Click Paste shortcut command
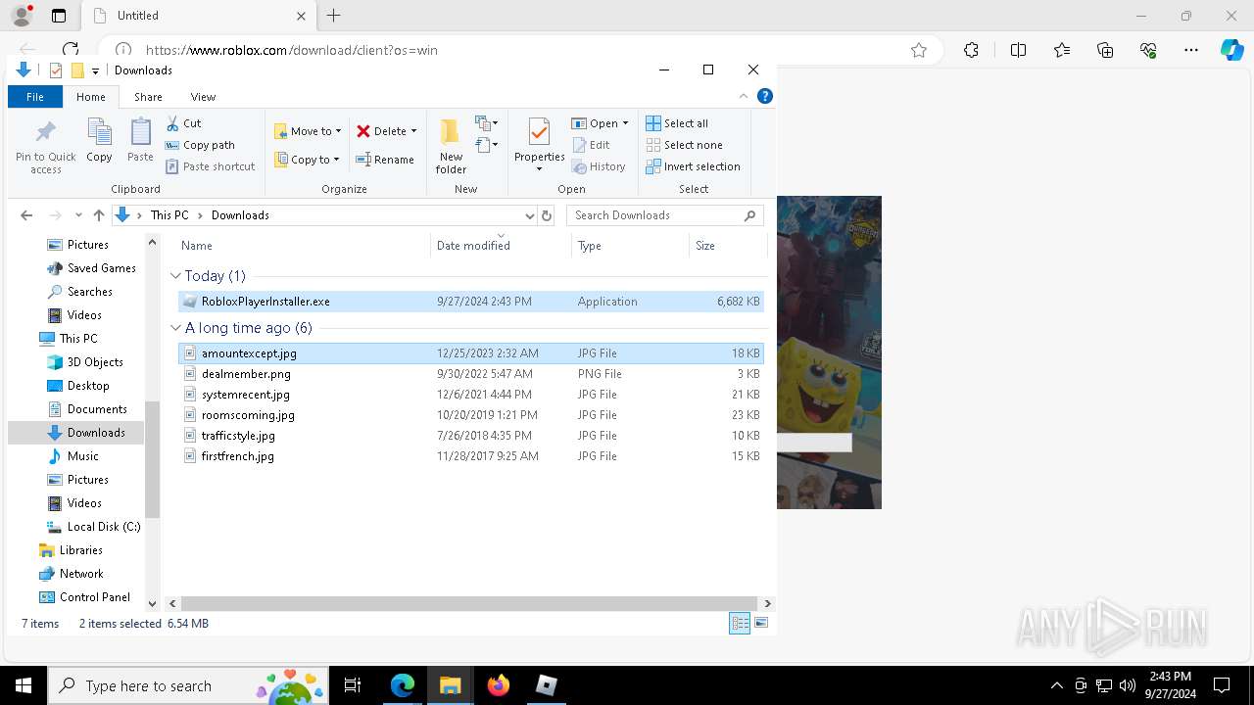 click(211, 166)
